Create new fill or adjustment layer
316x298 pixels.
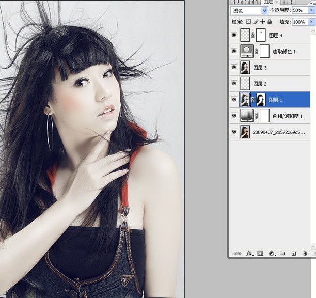pos(272,253)
